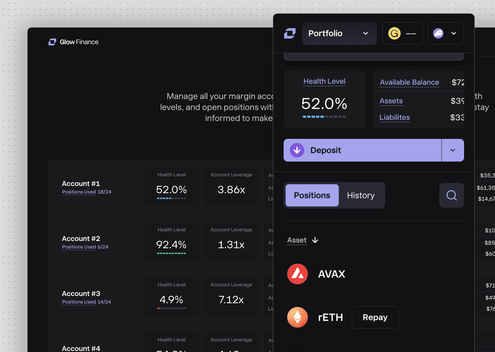
Task: Click the purple ghost wallet avatar
Action: 438,33
